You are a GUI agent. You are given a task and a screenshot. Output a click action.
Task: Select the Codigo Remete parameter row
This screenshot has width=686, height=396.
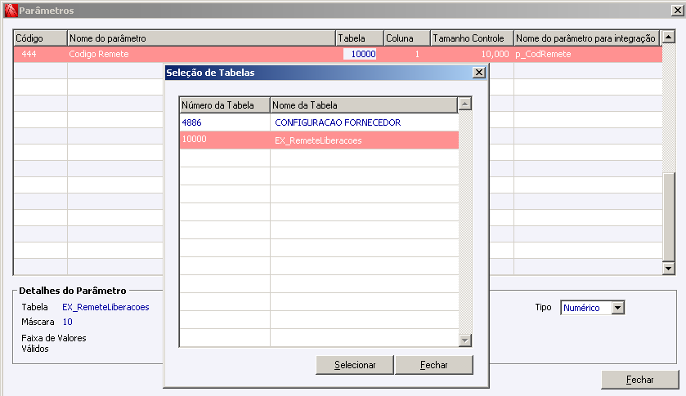338,54
